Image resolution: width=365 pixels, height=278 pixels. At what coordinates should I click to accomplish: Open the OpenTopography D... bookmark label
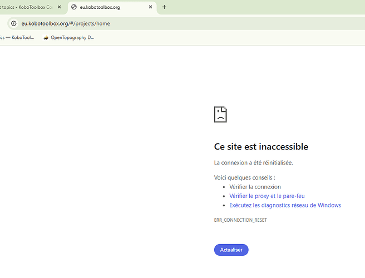(72, 38)
